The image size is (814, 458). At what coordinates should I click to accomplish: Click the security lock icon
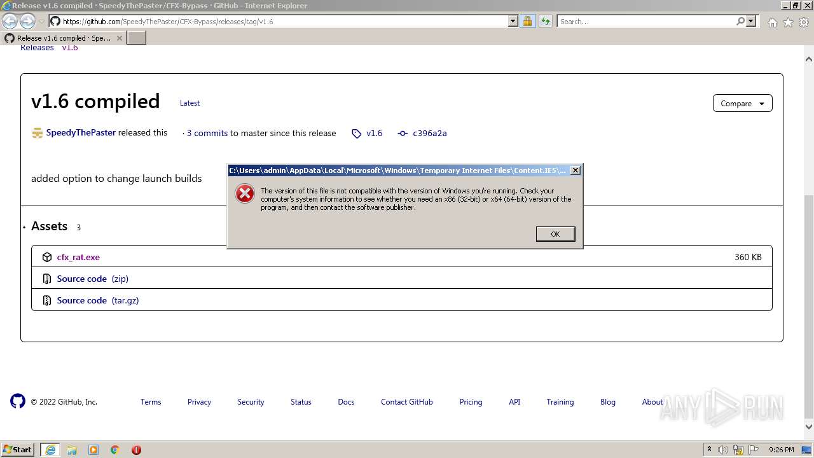click(x=527, y=21)
